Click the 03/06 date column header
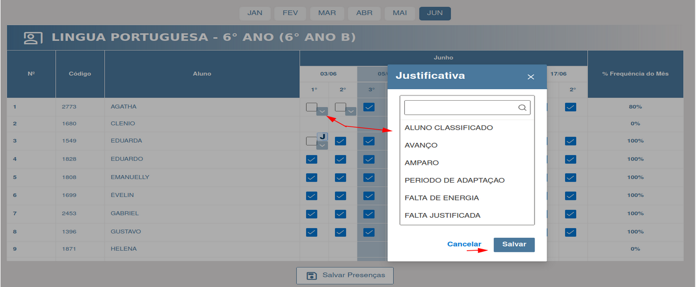Viewport: 696px width, 287px height. click(x=328, y=74)
